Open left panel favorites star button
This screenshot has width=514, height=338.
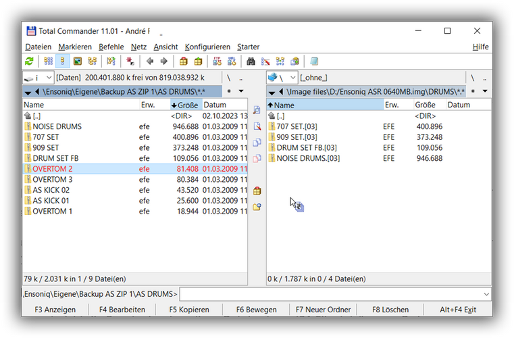(x=229, y=91)
